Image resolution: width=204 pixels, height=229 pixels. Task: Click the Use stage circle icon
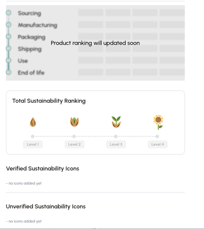tap(9, 60)
